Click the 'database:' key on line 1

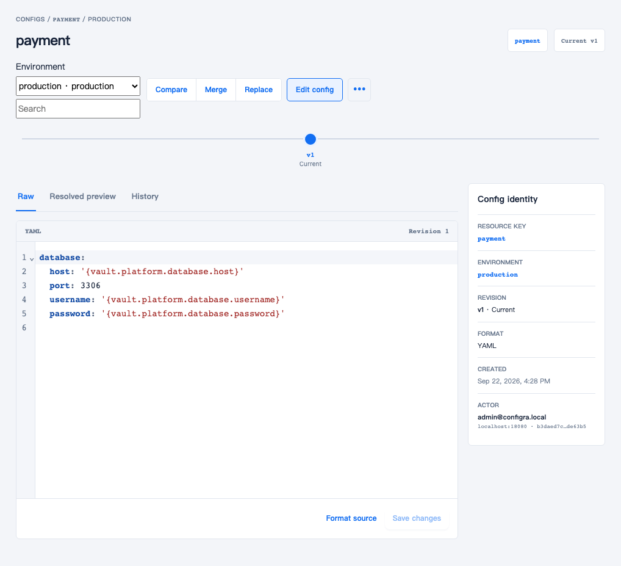click(62, 258)
